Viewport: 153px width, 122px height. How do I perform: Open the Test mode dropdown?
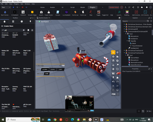[6, 7]
